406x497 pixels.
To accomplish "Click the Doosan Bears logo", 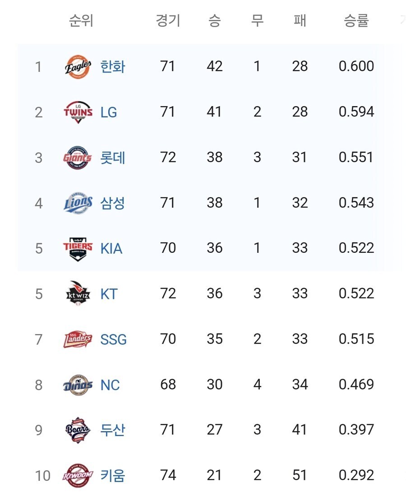I will (78, 430).
